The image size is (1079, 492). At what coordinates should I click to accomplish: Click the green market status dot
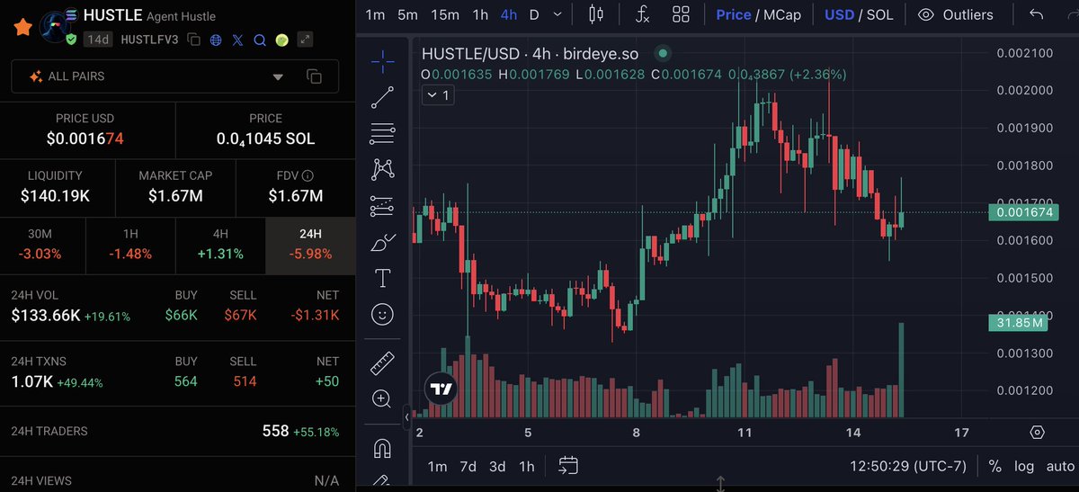point(663,53)
